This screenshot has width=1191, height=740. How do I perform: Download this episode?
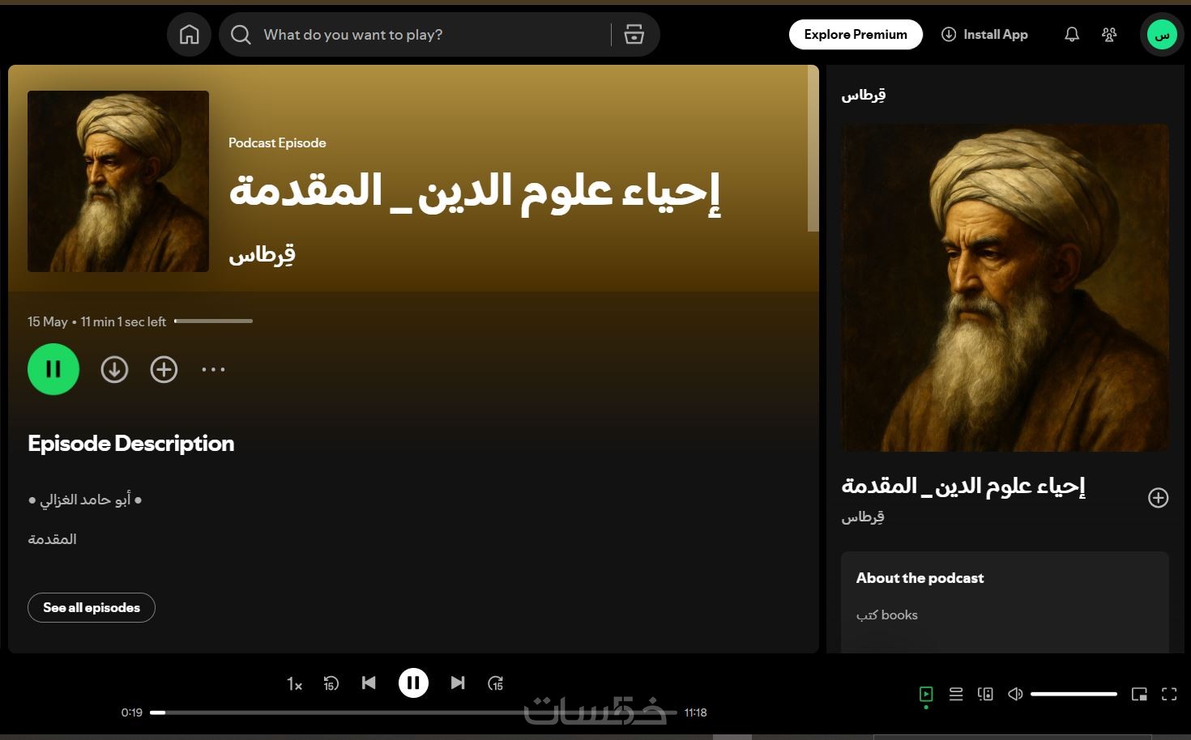pyautogui.click(x=114, y=369)
